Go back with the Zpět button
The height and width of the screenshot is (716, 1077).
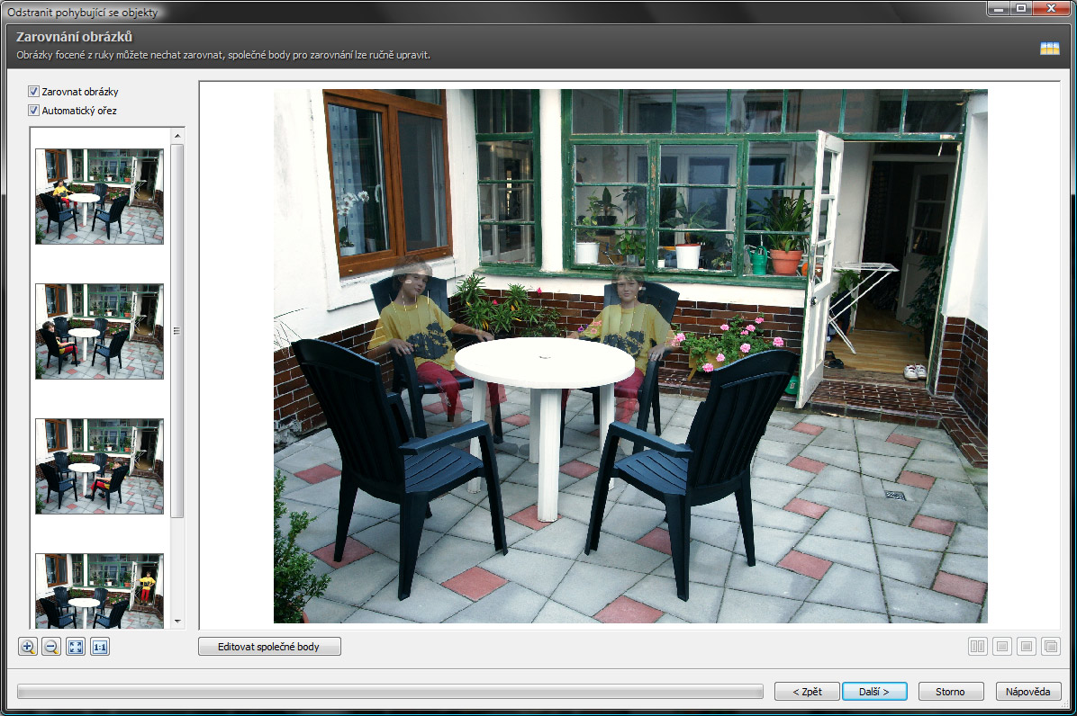coord(807,692)
